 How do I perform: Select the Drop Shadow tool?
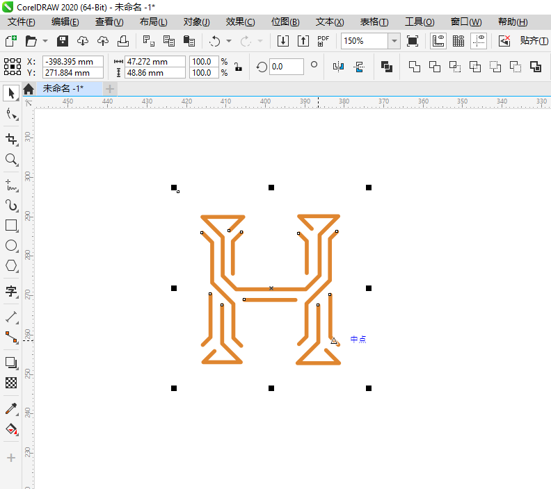tap(11, 363)
